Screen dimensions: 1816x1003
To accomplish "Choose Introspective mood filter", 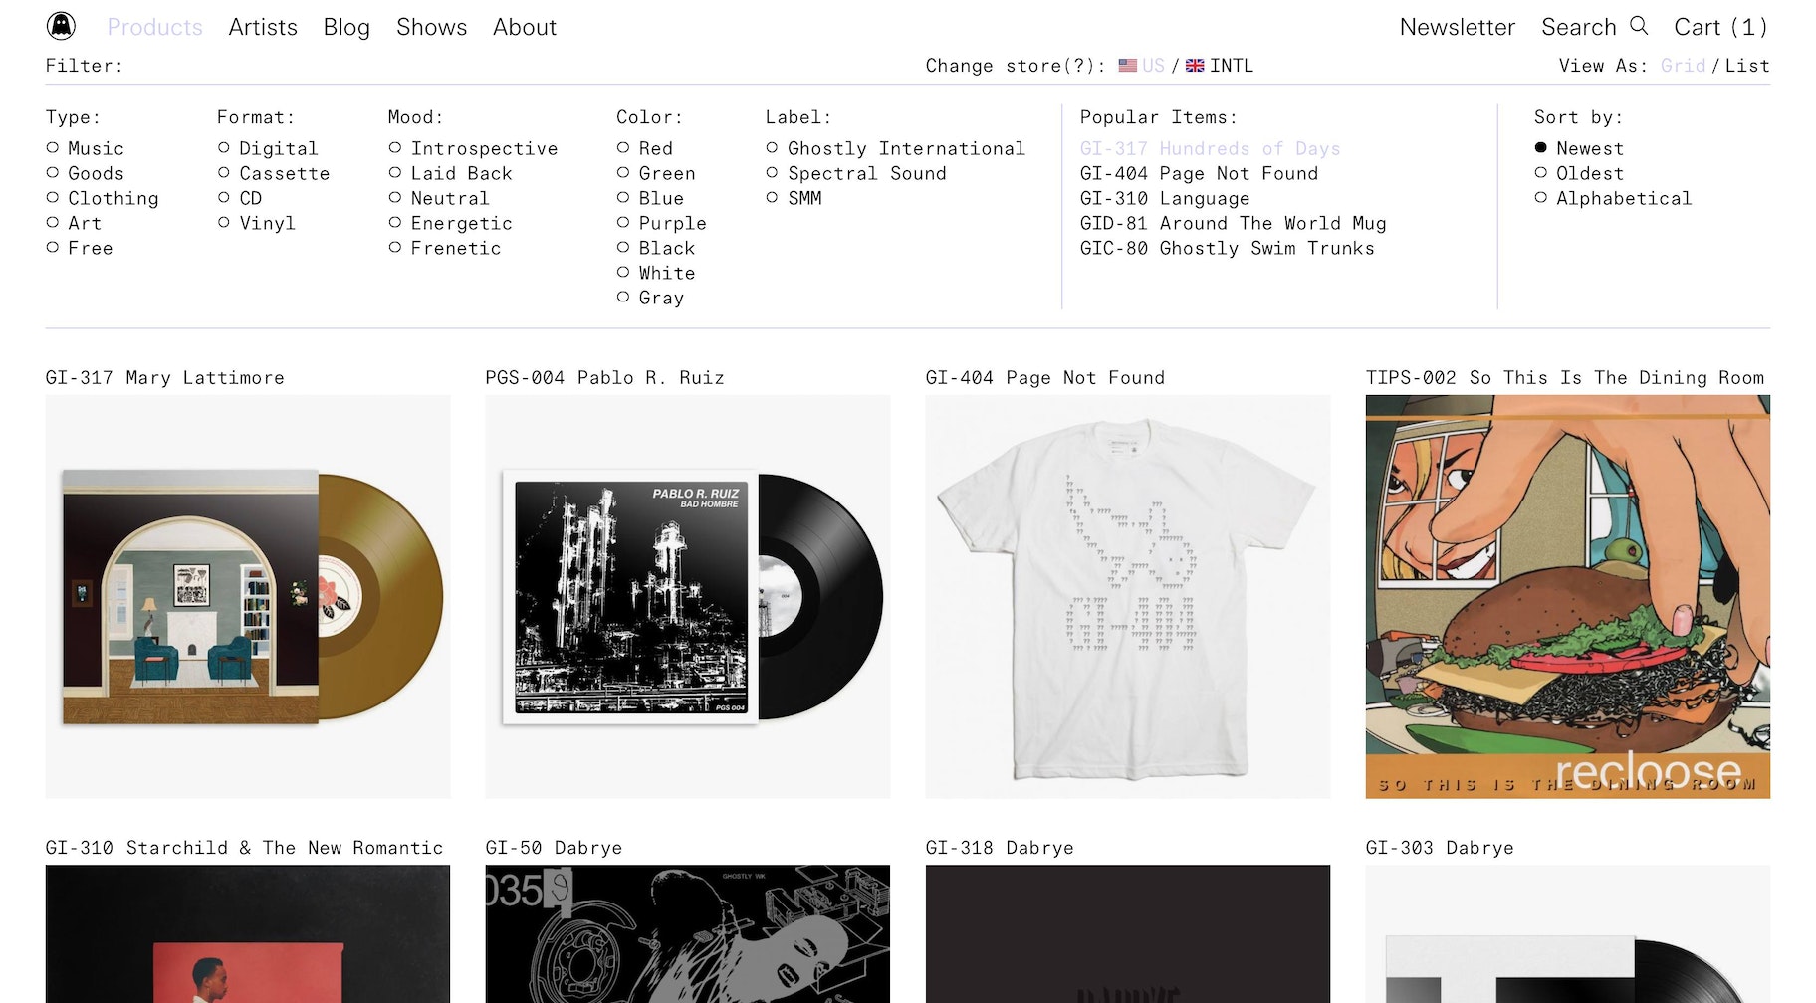I will [x=395, y=148].
